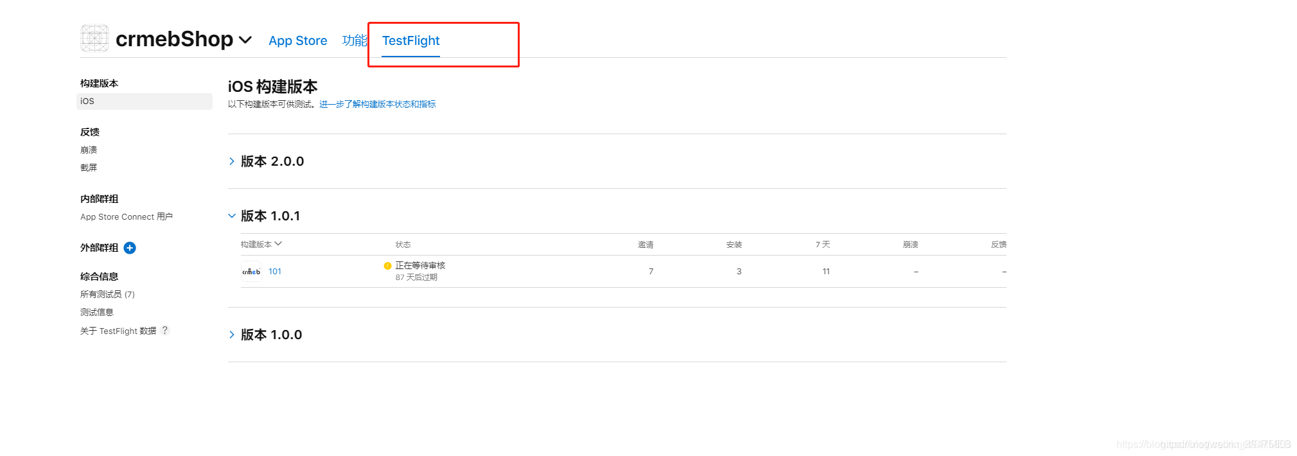The height and width of the screenshot is (456, 1297).
Task: Click the 7 天 value 11 for build 101
Action: pyautogui.click(x=826, y=272)
